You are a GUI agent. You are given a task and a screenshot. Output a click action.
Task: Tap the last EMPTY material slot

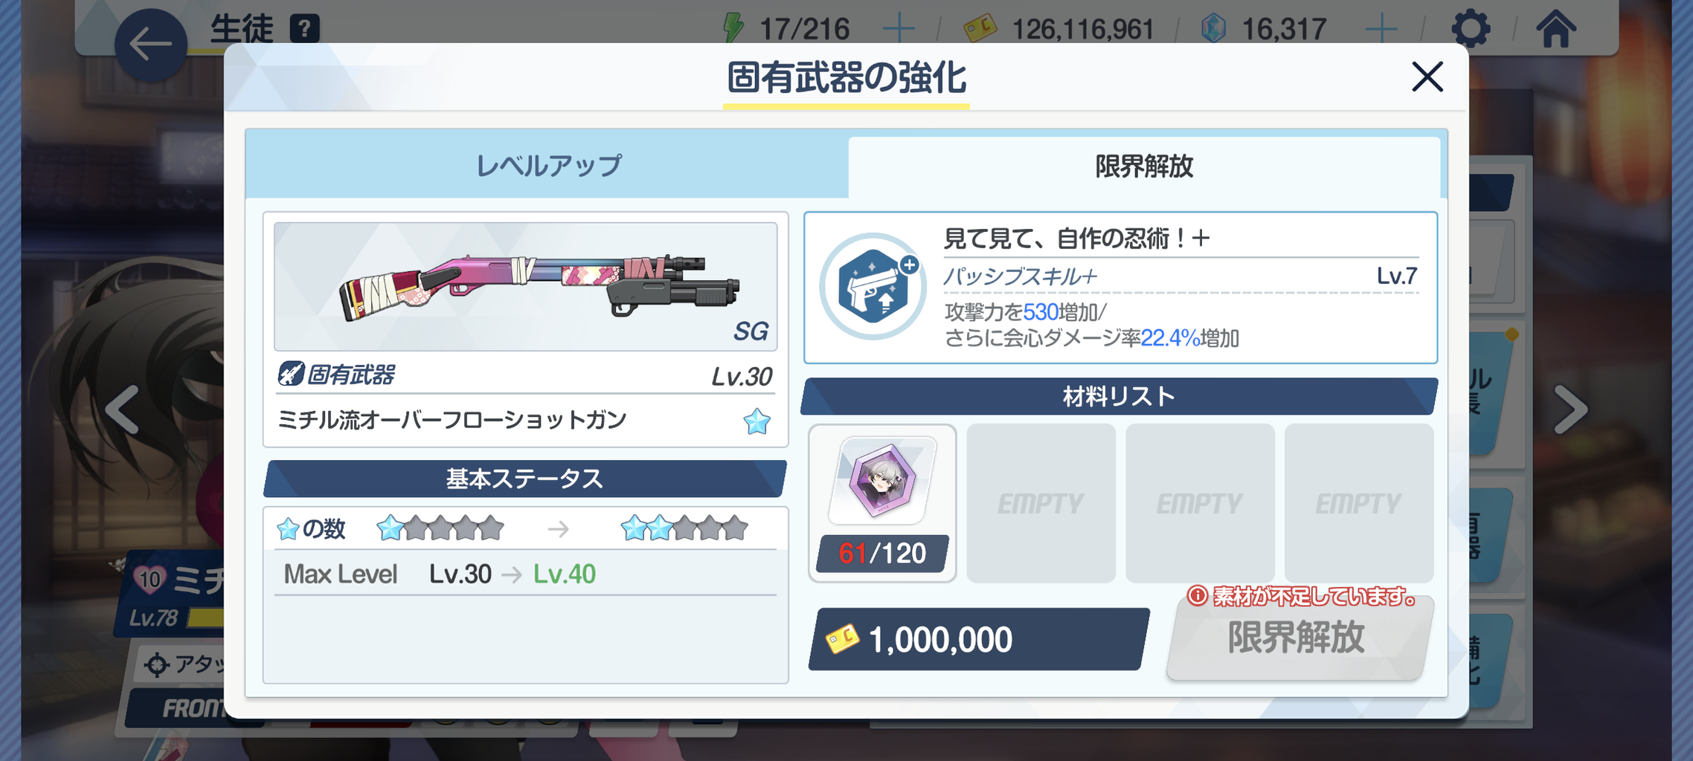(1358, 503)
